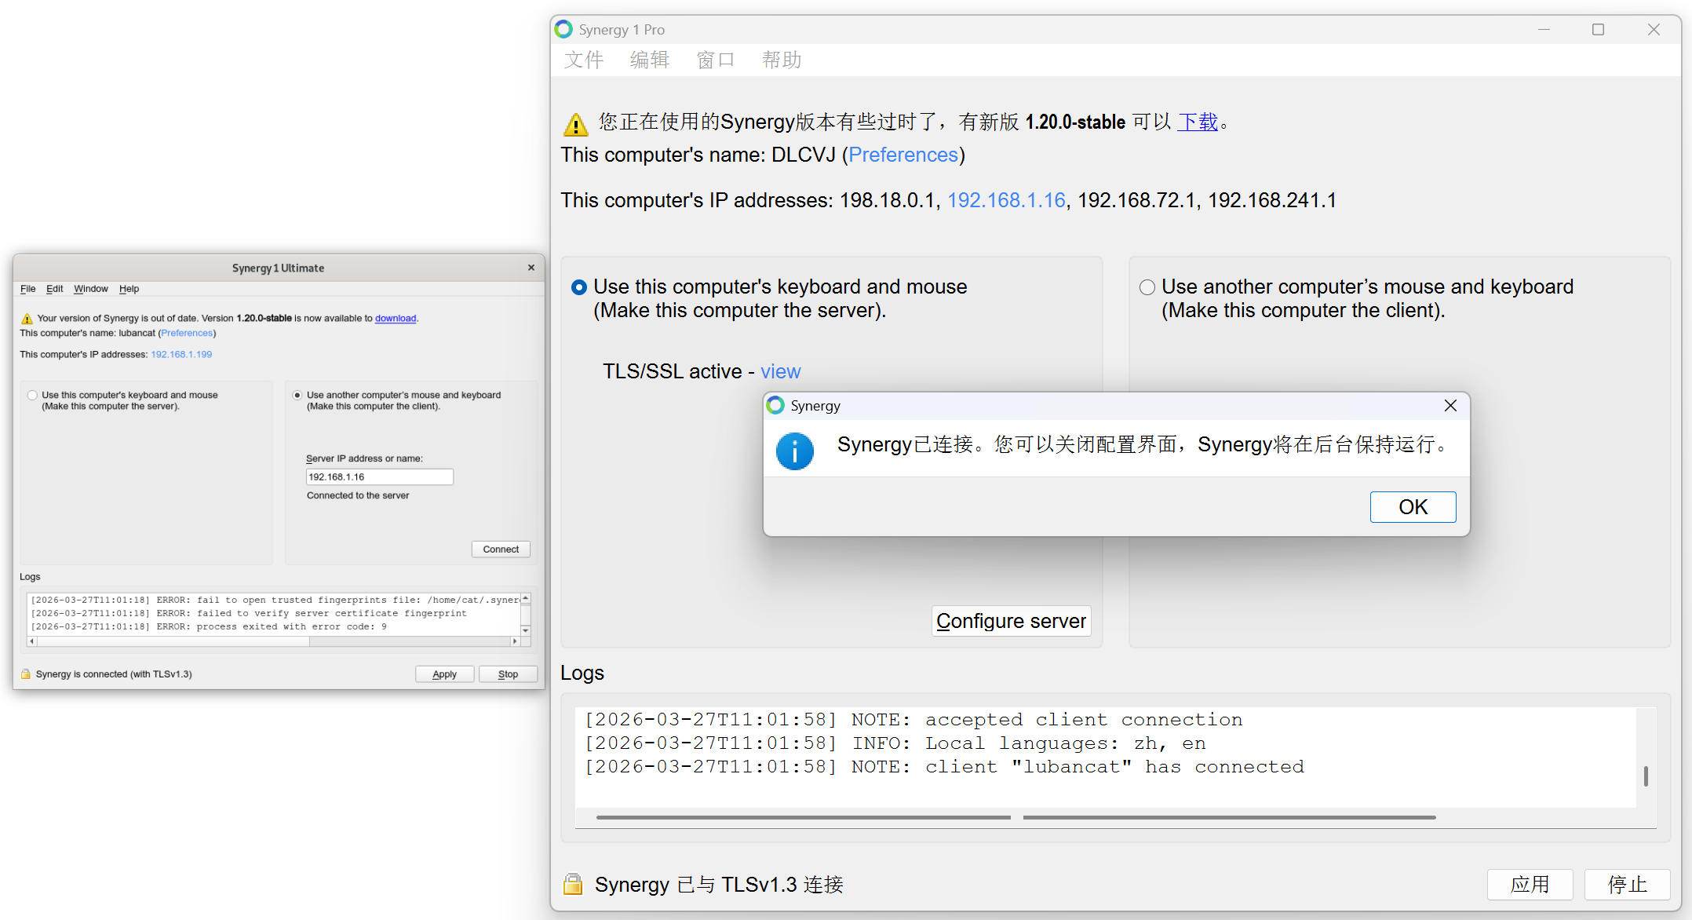Viewport: 1692px width, 920px height.
Task: Click the padlock icon in Synergy Ultimate status
Action: pos(26,674)
